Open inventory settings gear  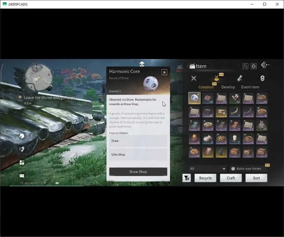254,66
